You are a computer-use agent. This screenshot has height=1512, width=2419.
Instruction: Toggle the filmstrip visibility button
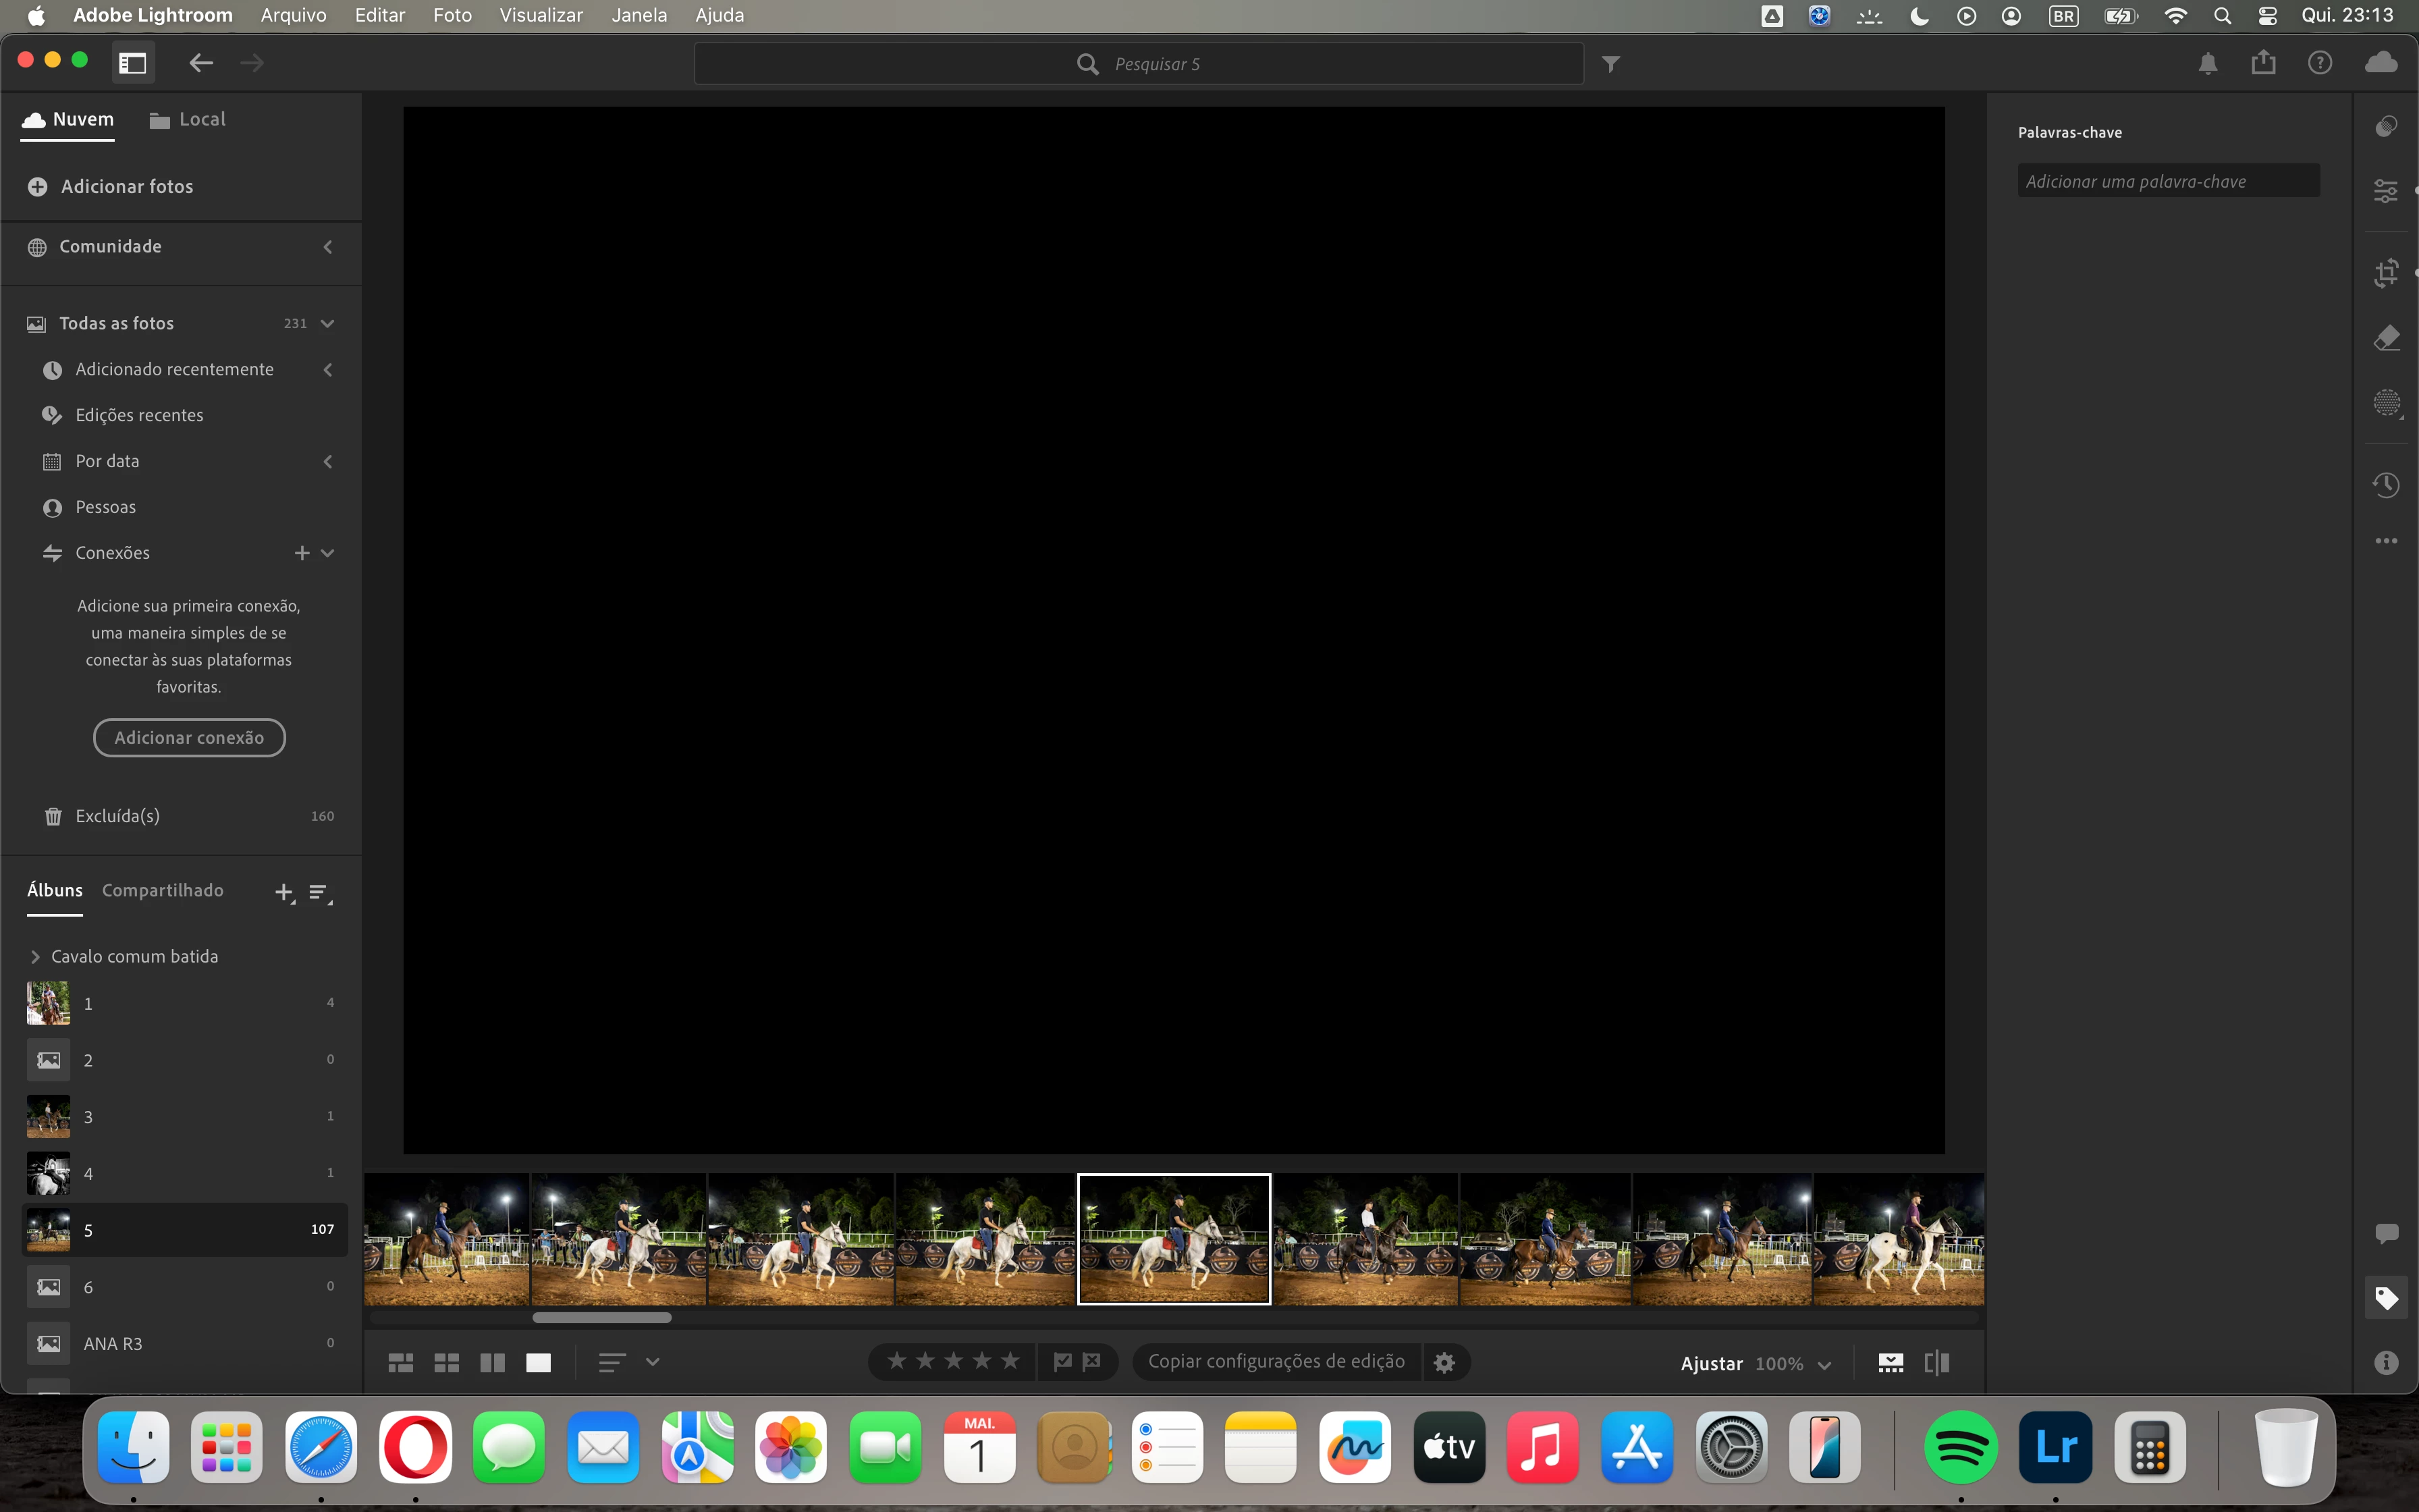(1891, 1363)
